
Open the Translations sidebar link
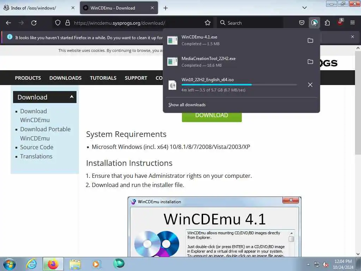36,156
